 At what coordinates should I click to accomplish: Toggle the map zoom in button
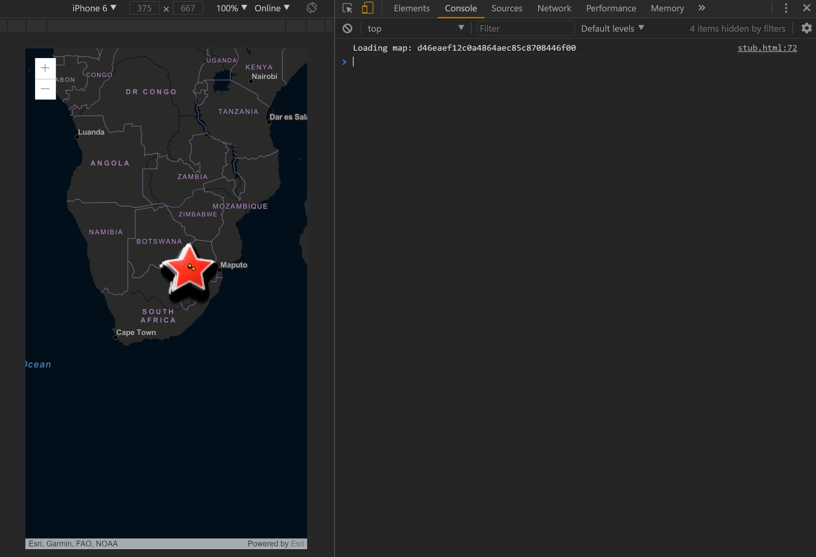point(45,67)
